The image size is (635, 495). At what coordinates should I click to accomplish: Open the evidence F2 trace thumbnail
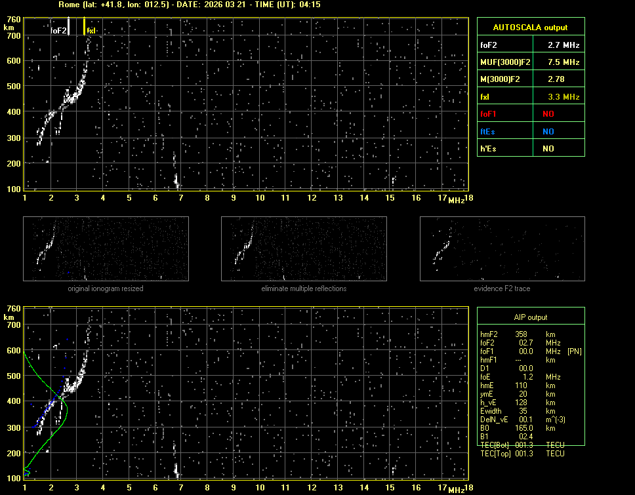tap(502, 249)
